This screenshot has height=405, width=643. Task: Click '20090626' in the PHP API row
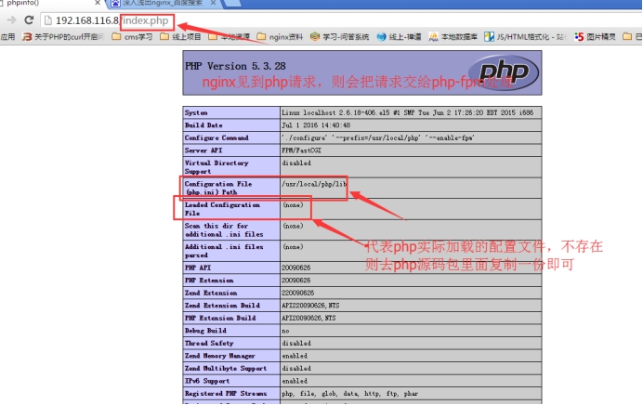pyautogui.click(x=296, y=268)
